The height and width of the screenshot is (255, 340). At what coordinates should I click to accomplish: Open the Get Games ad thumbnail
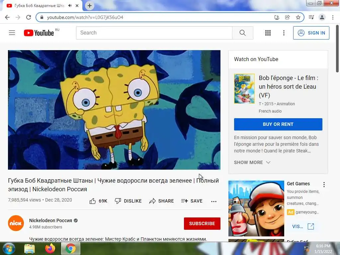pyautogui.click(x=256, y=209)
